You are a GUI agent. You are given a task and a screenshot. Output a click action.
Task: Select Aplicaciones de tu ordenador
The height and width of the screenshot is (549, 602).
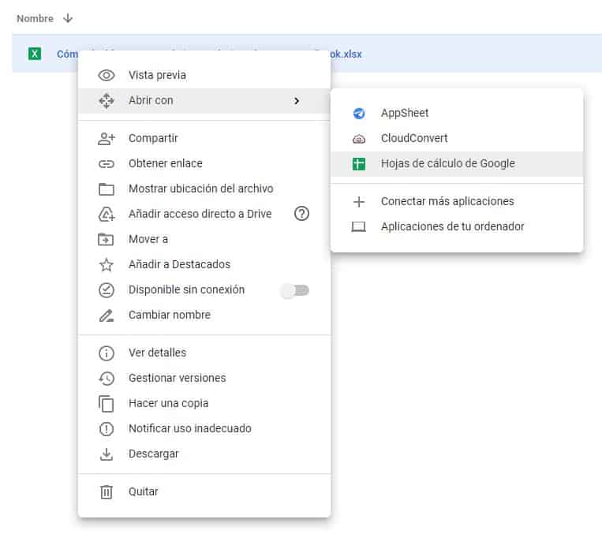click(x=457, y=227)
